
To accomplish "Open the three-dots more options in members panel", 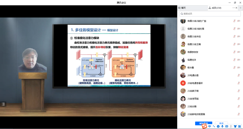I will point(233,8).
